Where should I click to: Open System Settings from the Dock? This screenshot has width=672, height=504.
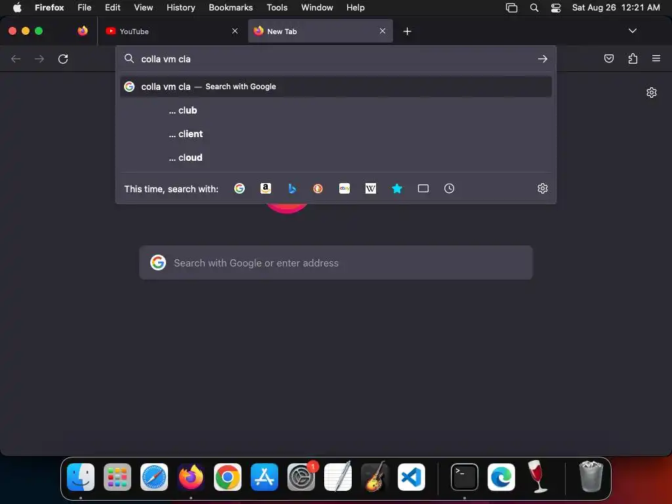[301, 476]
